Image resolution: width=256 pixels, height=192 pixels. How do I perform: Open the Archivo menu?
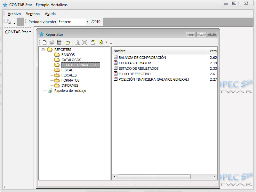(x=14, y=14)
